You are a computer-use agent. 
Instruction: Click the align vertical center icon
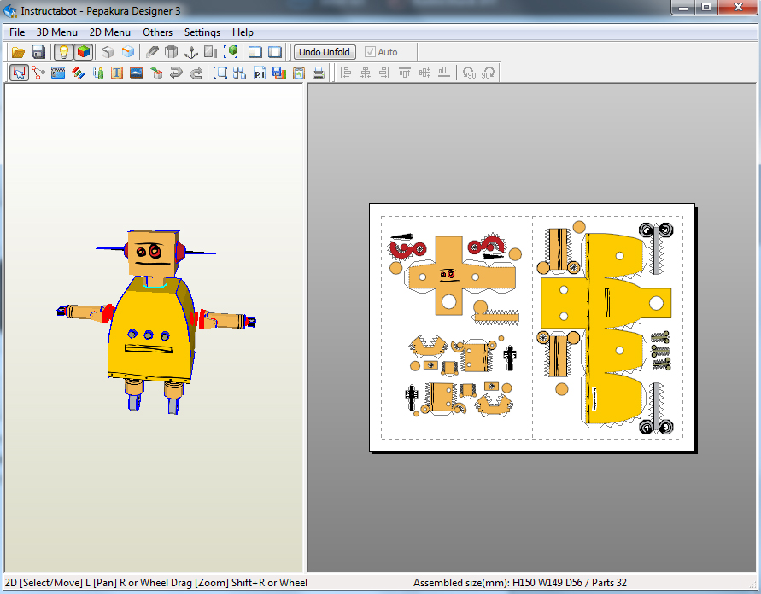(x=424, y=73)
